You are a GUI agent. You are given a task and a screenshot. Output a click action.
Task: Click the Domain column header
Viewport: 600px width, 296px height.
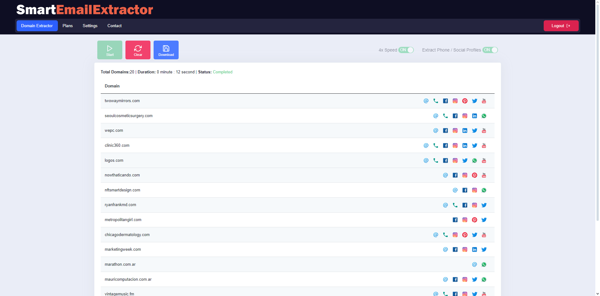[x=112, y=86]
